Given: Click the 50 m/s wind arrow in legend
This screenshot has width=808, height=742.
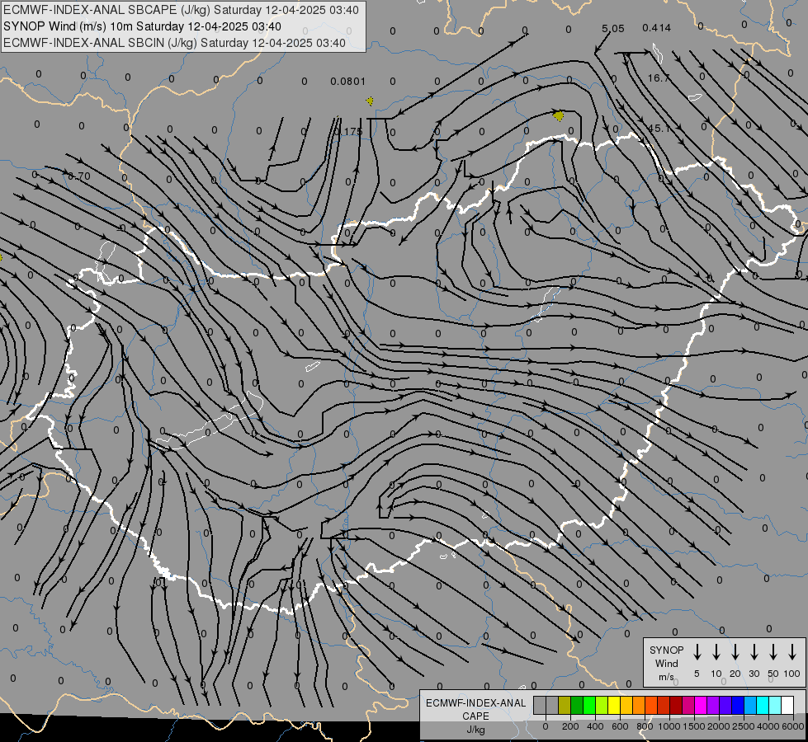Looking at the screenshot, I should pyautogui.click(x=773, y=652).
